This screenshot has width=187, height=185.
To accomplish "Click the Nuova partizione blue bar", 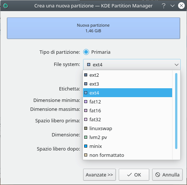I will [93, 28].
